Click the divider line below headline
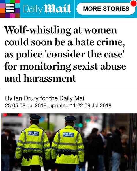This screenshot has height=171, width=137. click(69, 90)
